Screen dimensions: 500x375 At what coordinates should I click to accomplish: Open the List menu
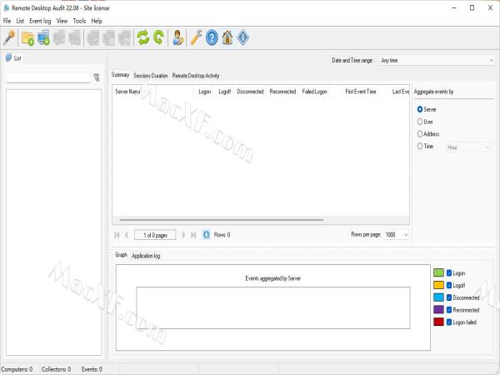[20, 21]
